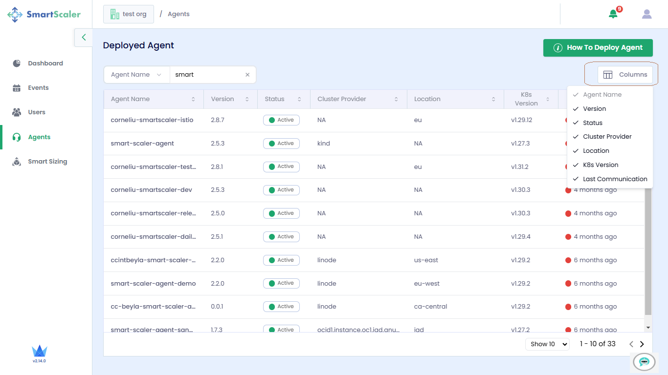The image size is (668, 375).
Task: Open the Columns dropdown button
Action: [x=625, y=75]
